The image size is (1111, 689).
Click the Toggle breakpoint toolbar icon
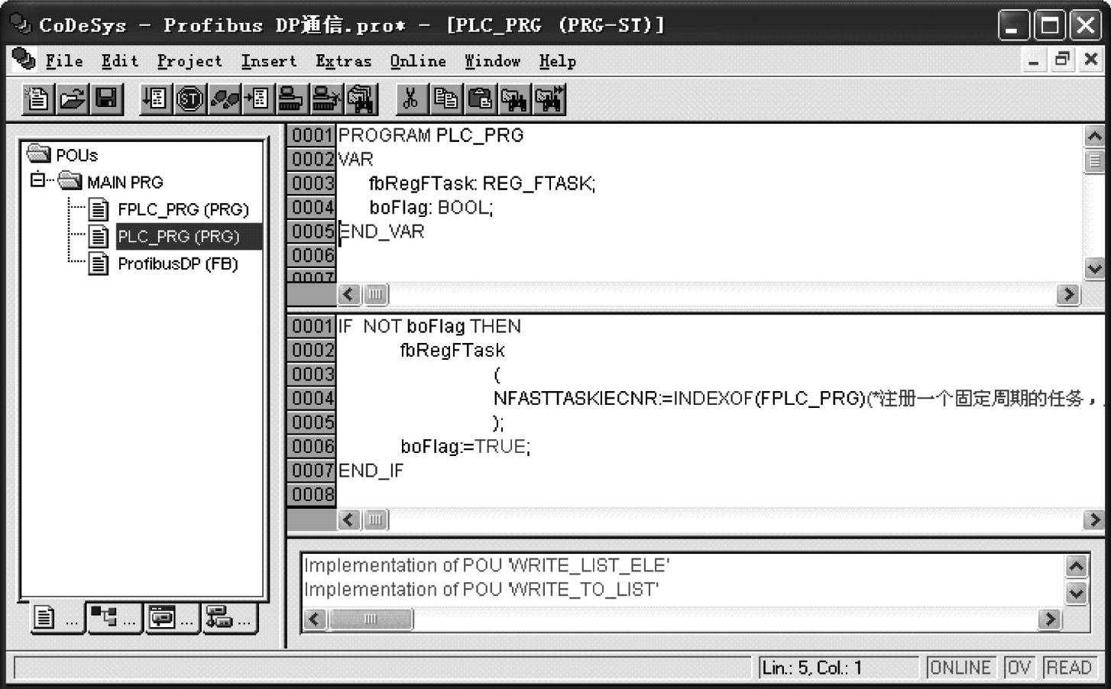click(258, 99)
